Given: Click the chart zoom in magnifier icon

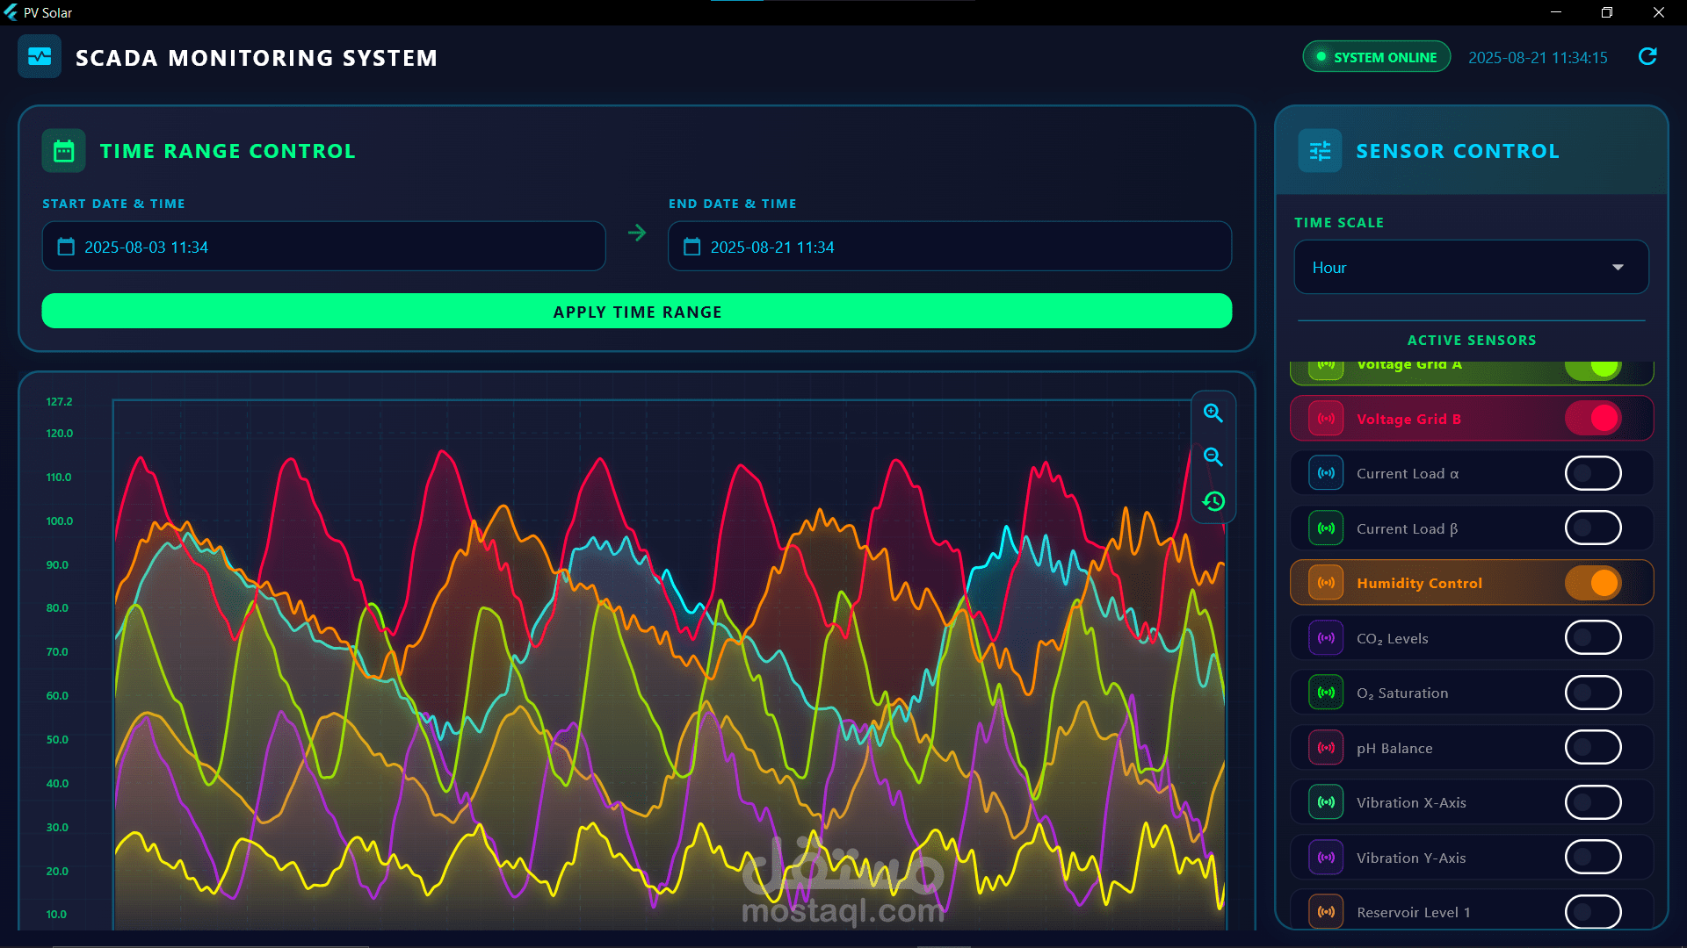Looking at the screenshot, I should (x=1213, y=413).
